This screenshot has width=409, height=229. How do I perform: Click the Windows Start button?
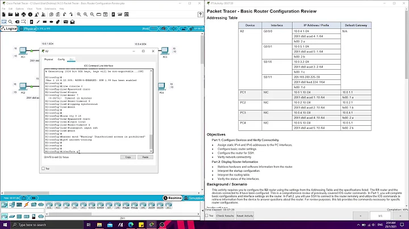5,224
